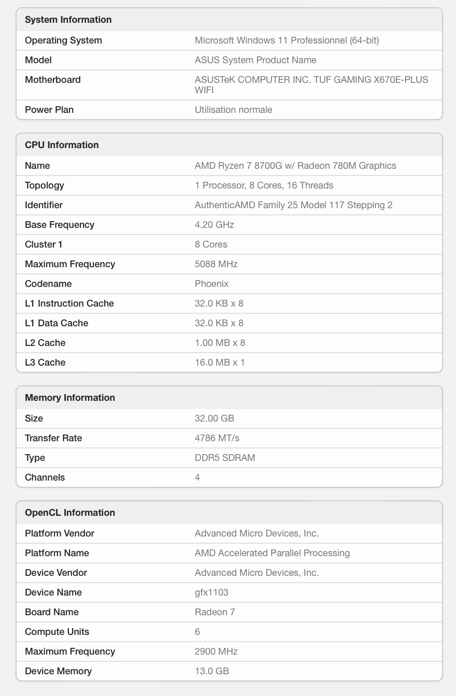
Task: Select the Operating System row
Action: [228, 40]
